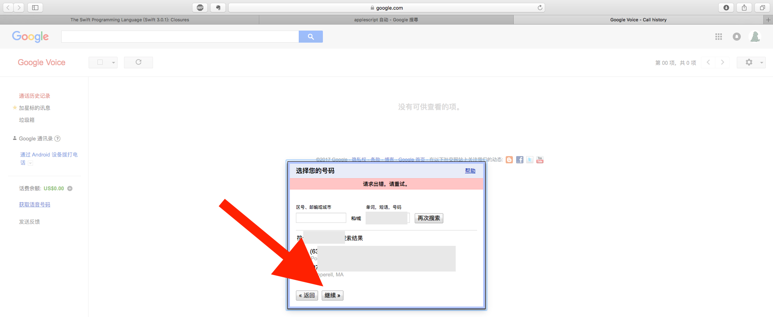This screenshot has width=773, height=317.
Task: Go to older items arrow
Action: pos(723,62)
